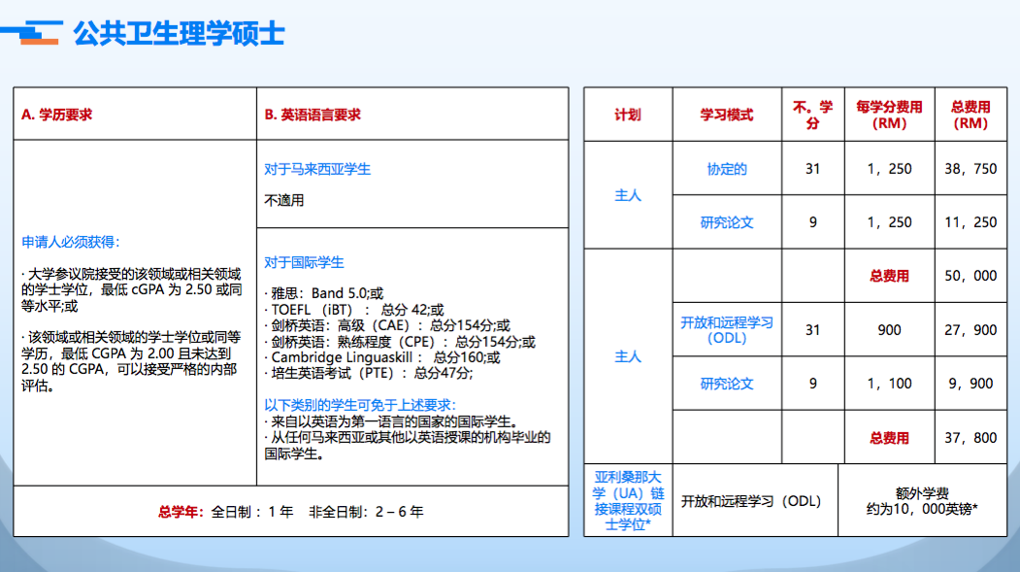Click the '计划' table header
Viewport: 1020px width, 572px height.
point(628,116)
